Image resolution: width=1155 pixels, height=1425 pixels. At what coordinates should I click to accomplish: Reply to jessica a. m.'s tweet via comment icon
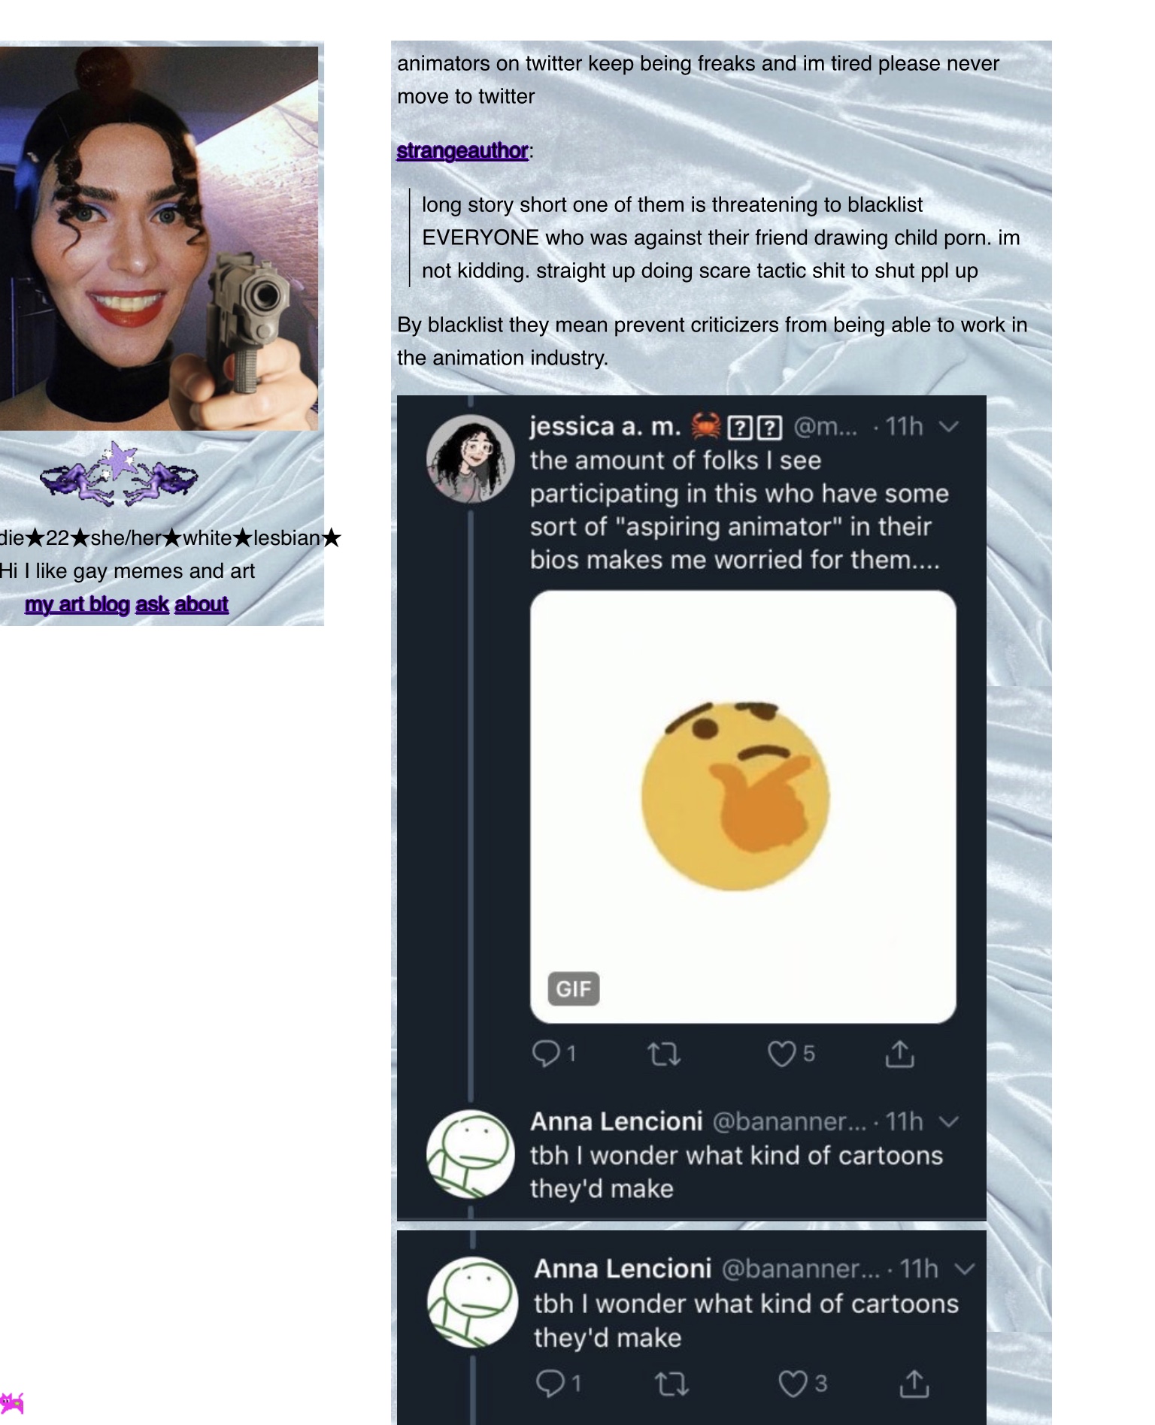[x=546, y=1054]
